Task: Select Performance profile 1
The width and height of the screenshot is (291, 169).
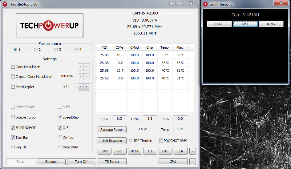Action: 15,50
